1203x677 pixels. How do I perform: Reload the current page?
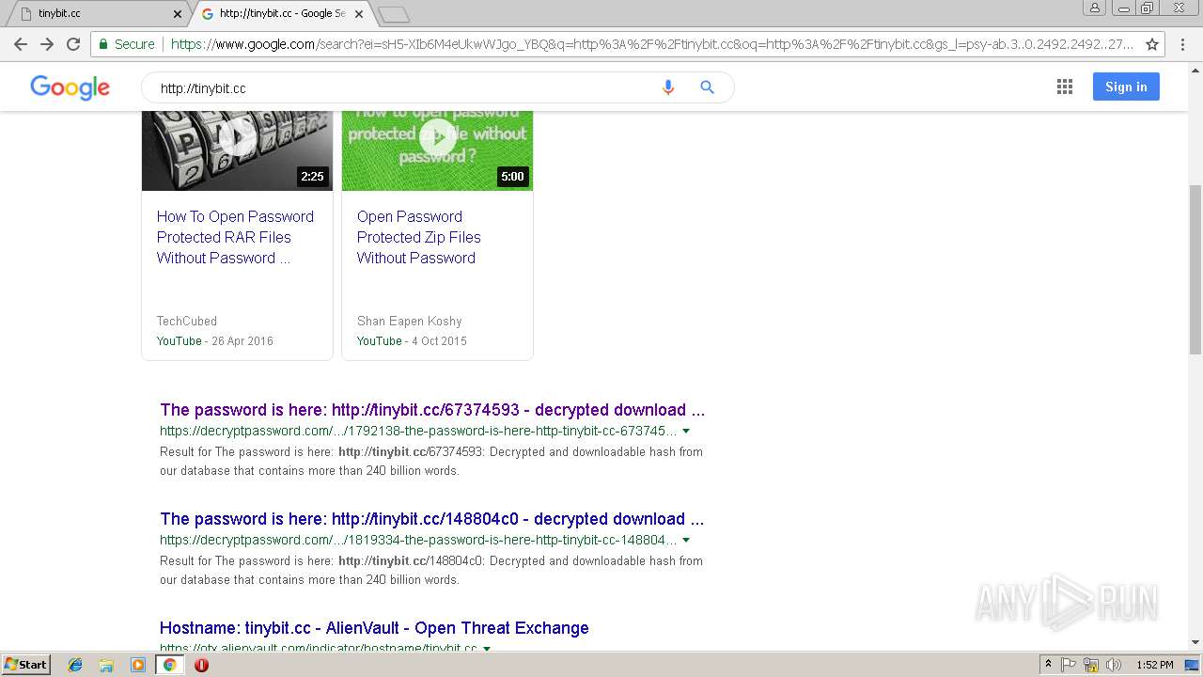[x=73, y=44]
